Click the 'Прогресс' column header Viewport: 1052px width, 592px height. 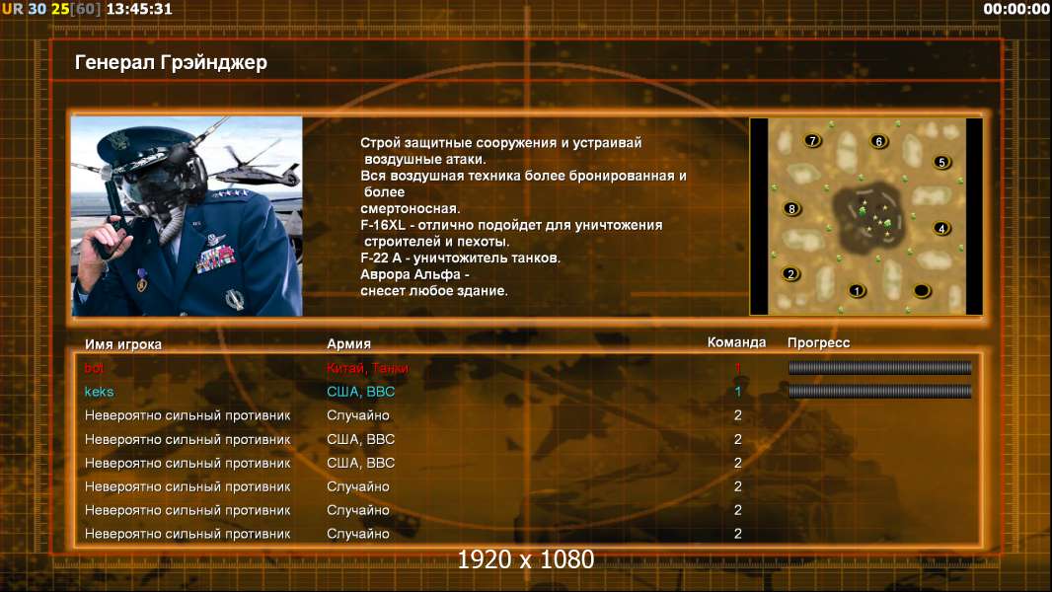818,342
